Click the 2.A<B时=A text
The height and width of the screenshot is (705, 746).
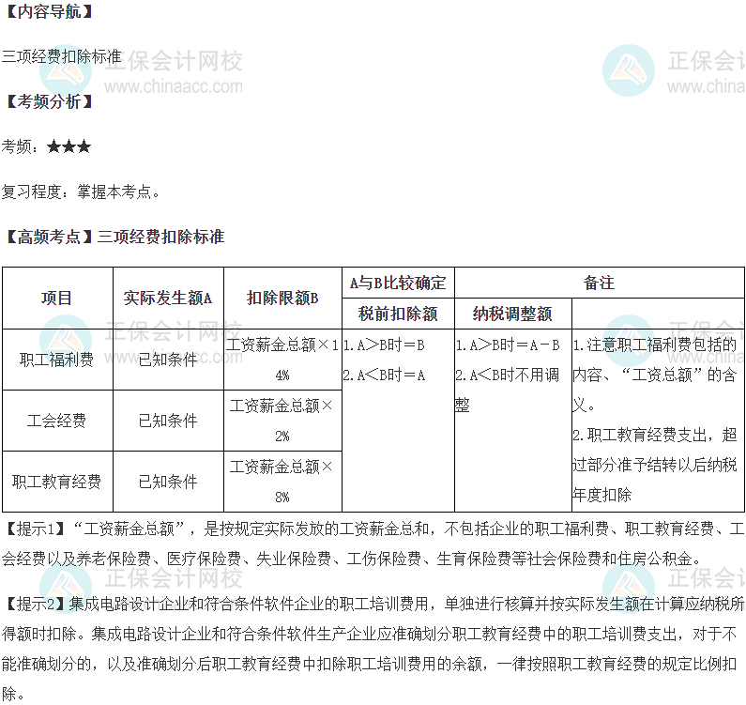point(384,375)
